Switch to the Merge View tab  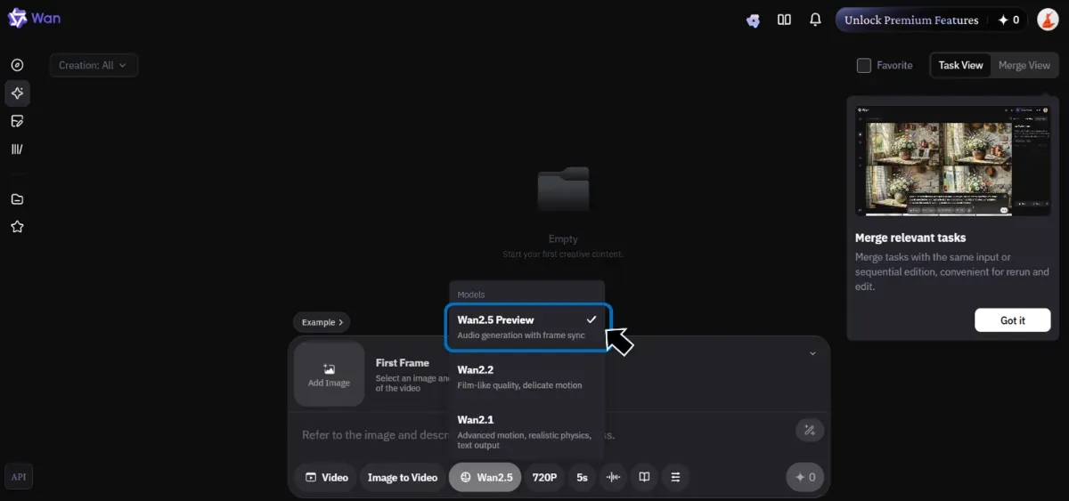pos(1024,65)
